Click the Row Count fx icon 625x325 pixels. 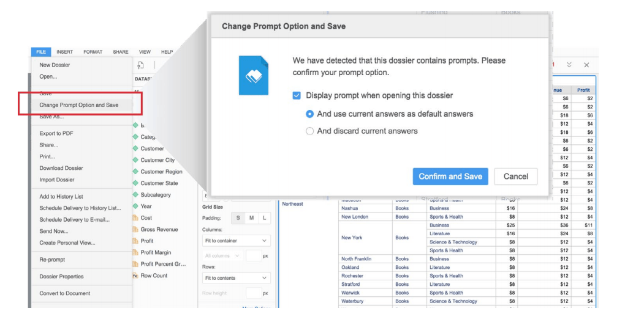135,276
